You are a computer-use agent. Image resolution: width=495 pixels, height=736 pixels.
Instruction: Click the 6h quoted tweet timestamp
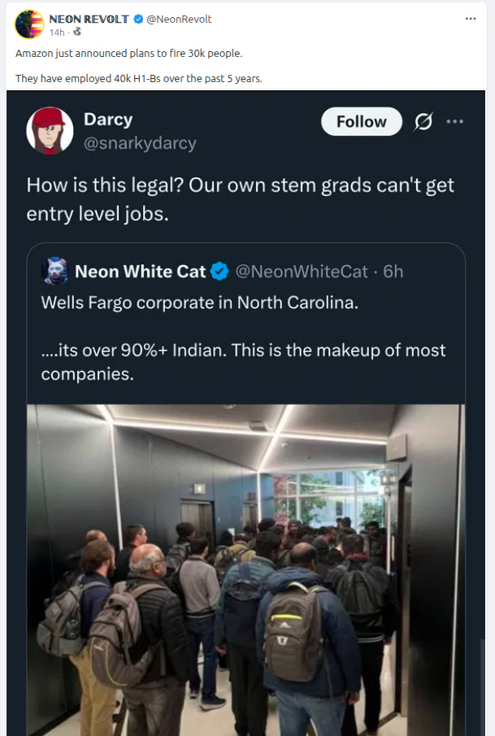tap(393, 272)
